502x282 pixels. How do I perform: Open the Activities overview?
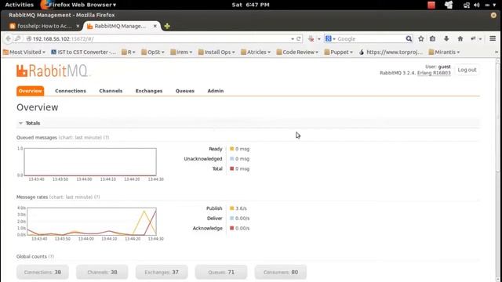pos(19,5)
